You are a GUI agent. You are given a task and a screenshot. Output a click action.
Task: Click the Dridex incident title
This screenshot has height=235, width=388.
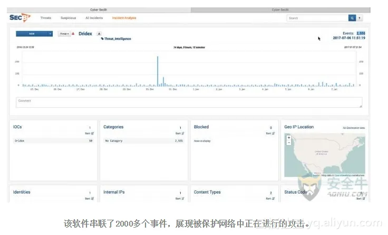85,34
